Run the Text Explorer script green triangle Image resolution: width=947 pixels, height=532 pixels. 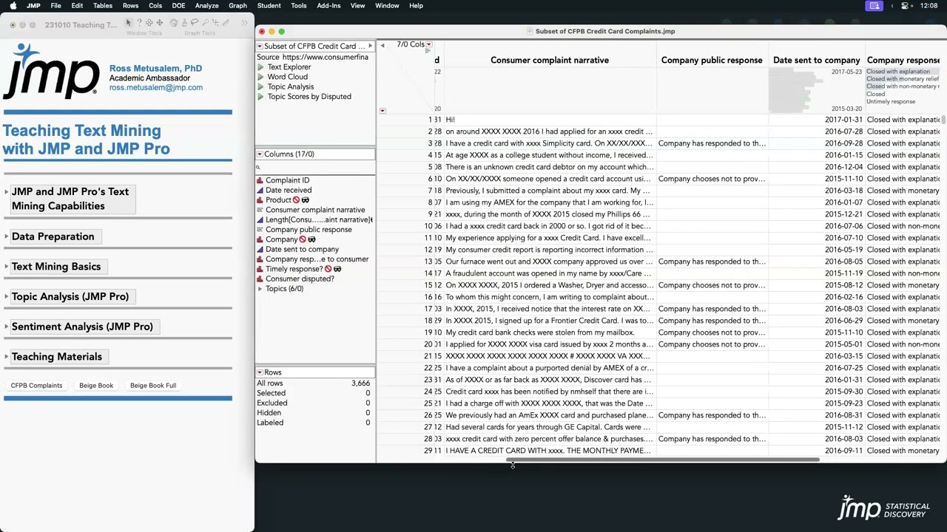tap(260, 67)
